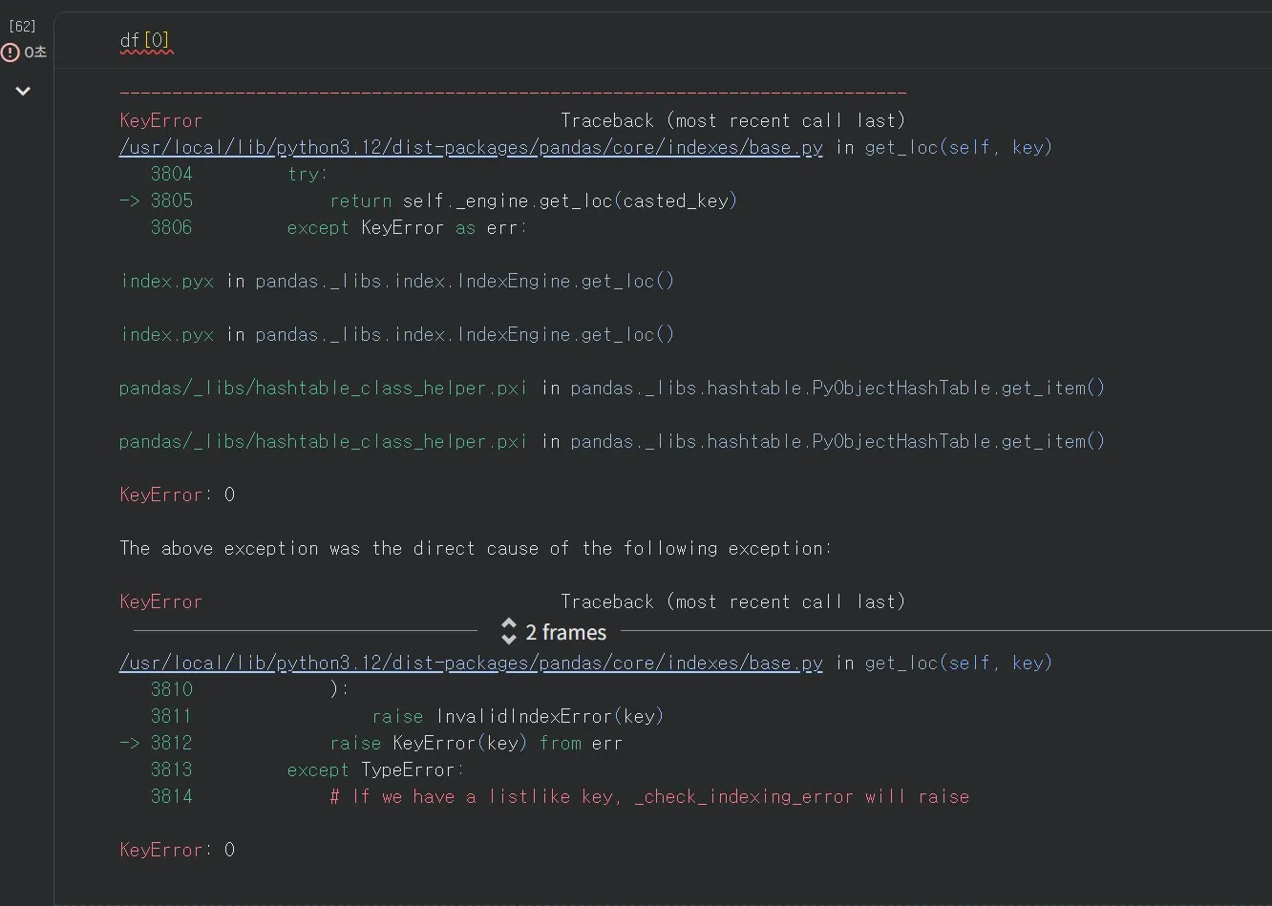Select the cell execution count [62]
Viewport: 1272px width, 906px height.
(x=22, y=26)
